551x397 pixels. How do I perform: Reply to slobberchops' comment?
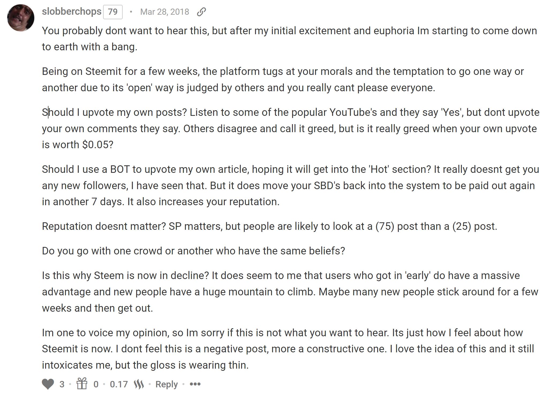coord(167,384)
